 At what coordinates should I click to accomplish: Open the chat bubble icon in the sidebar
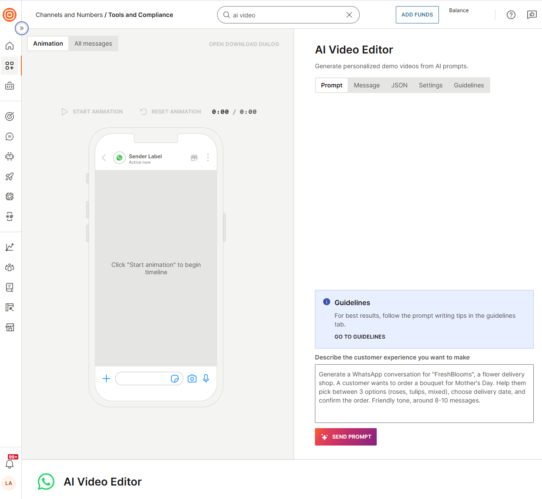point(10,136)
